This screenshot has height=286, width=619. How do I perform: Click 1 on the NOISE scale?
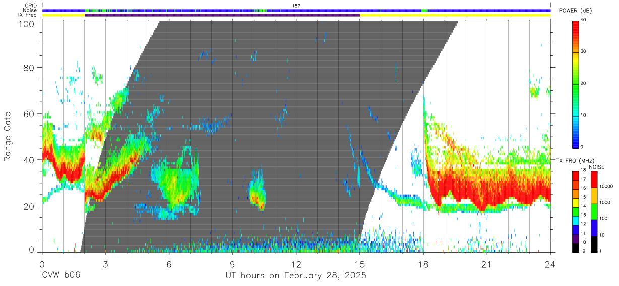click(600, 251)
